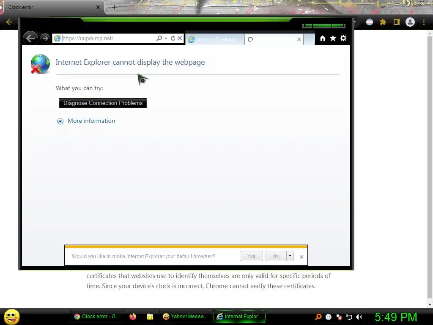The height and width of the screenshot is (325, 433).
Task: Close the Chrome 'Clock error' tab
Action: point(98,7)
